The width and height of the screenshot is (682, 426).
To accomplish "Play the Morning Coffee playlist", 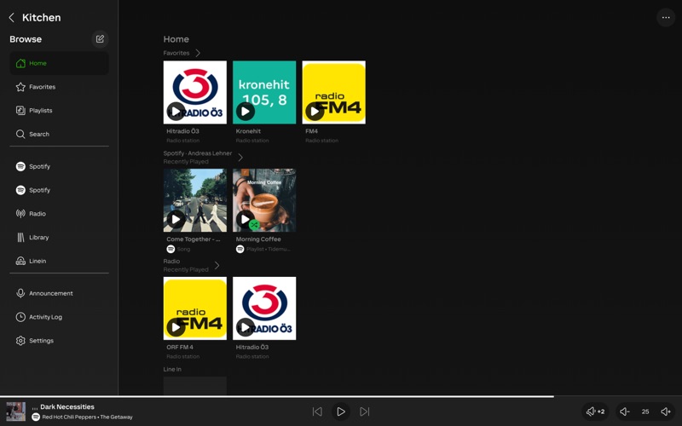I will 245,220.
